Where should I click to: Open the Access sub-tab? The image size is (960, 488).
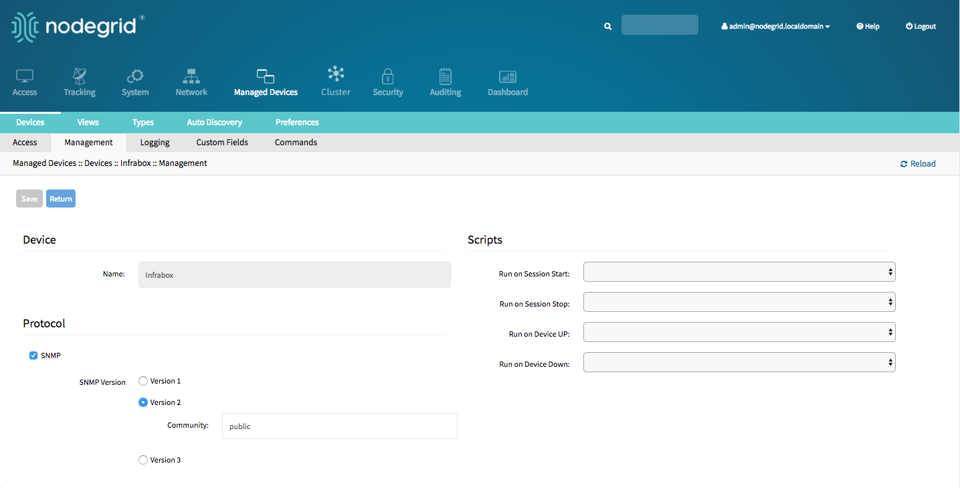25,143
